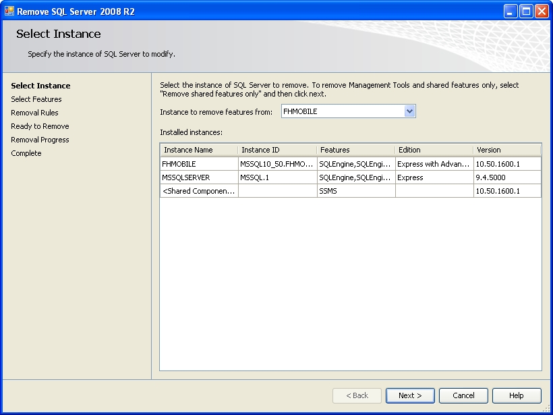Click the MSSQL10_50.FHMO... instance ID cell

278,164
